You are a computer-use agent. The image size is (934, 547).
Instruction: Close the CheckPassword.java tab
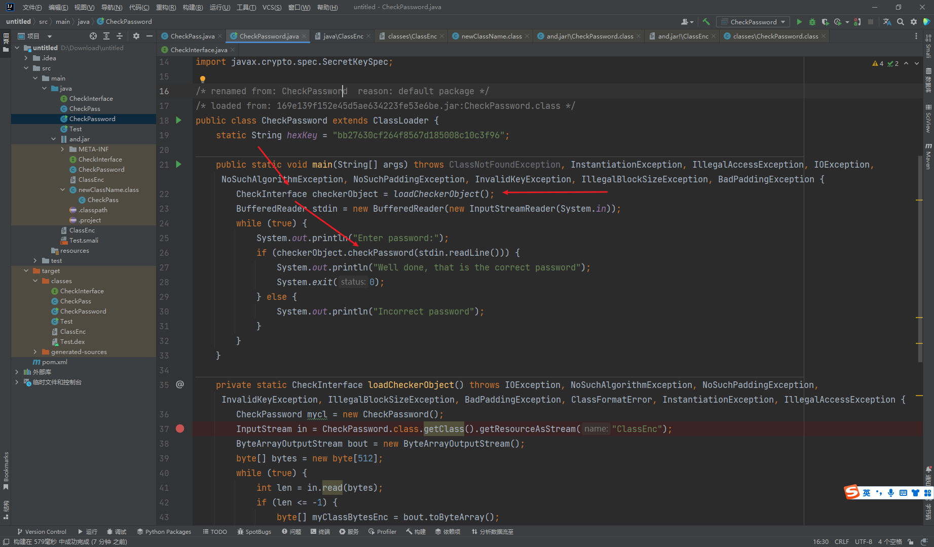304,36
